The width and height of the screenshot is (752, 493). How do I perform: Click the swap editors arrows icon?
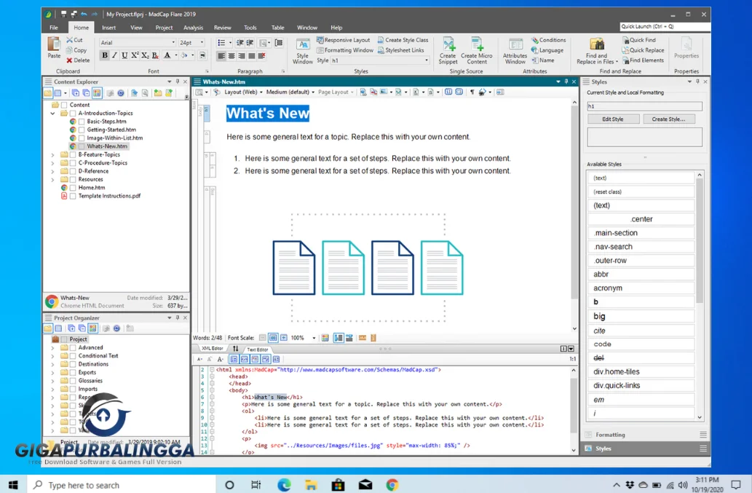pos(235,349)
